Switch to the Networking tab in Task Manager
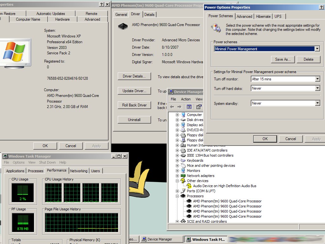The height and width of the screenshot is (244, 325). [79, 171]
